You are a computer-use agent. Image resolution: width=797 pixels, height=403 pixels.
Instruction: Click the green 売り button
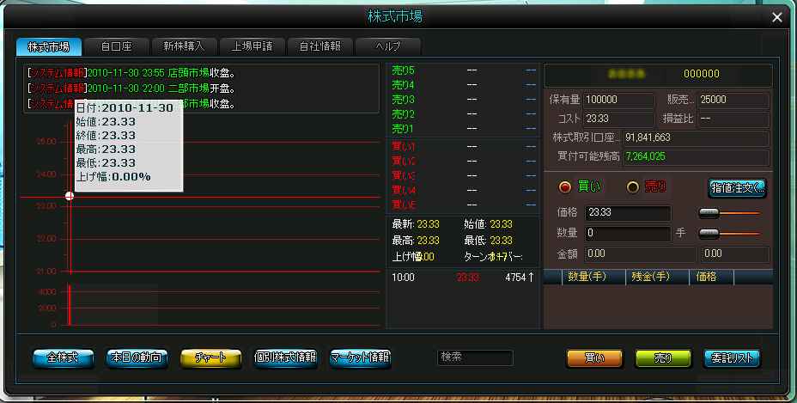tap(663, 358)
